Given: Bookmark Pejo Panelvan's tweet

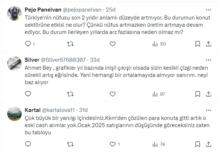Looking at the screenshot, I should click(198, 44).
